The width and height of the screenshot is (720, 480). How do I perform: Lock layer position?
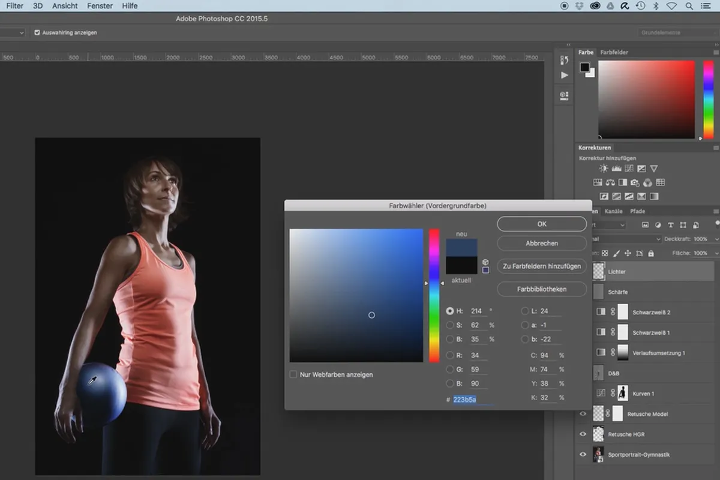[x=628, y=253]
